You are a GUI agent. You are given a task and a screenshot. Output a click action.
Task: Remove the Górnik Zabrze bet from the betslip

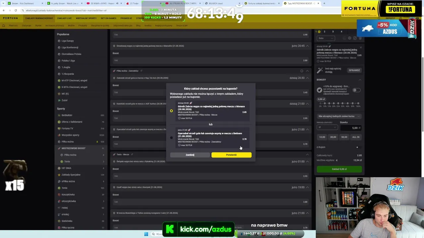coord(361,47)
